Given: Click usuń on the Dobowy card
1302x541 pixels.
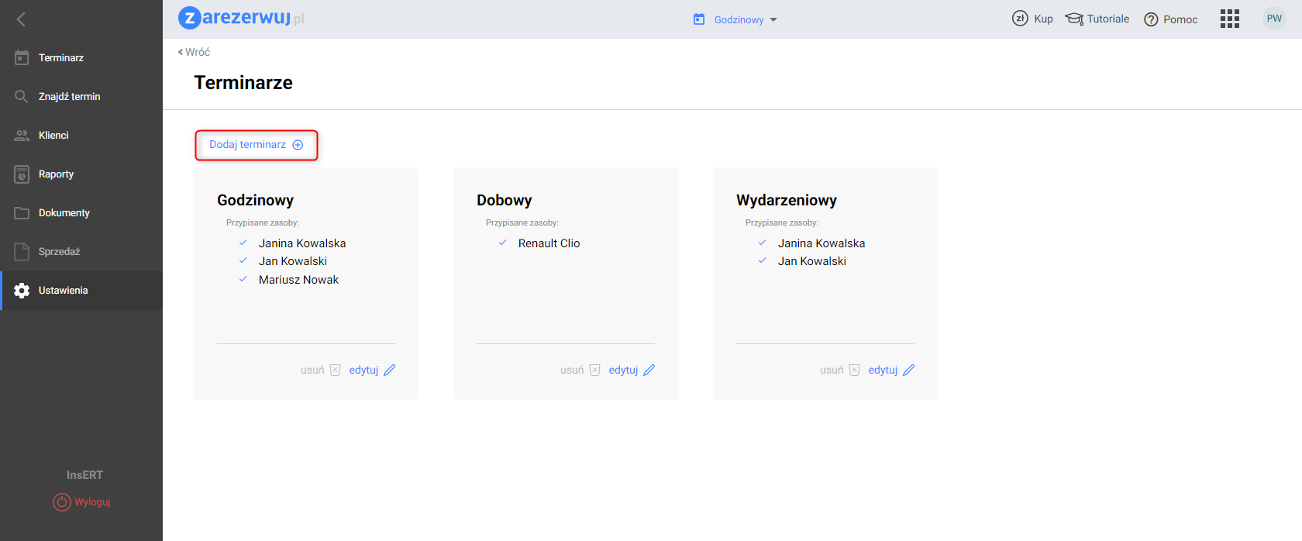Looking at the screenshot, I should [572, 370].
